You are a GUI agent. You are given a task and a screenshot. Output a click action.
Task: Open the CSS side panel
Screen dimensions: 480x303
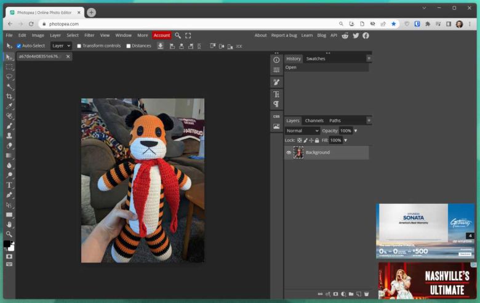tap(276, 116)
